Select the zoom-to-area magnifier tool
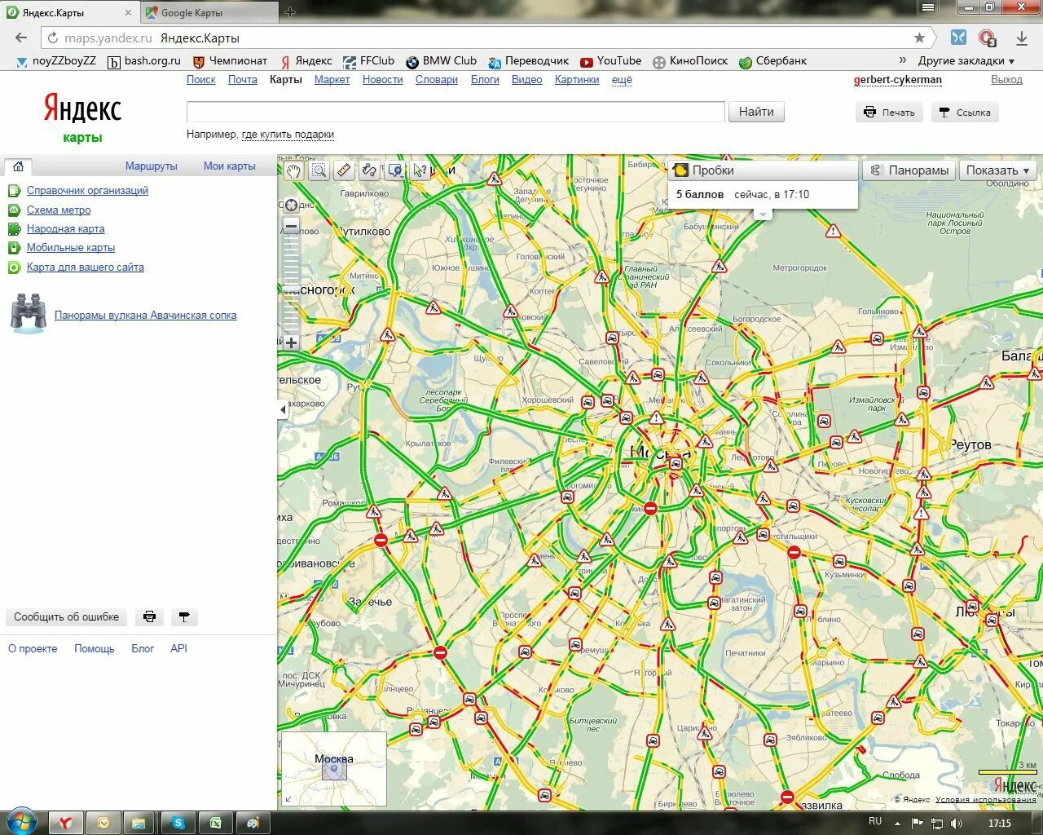 pyautogui.click(x=319, y=170)
